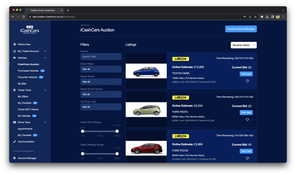Reload the page with the refresh icon

click(x=24, y=17)
